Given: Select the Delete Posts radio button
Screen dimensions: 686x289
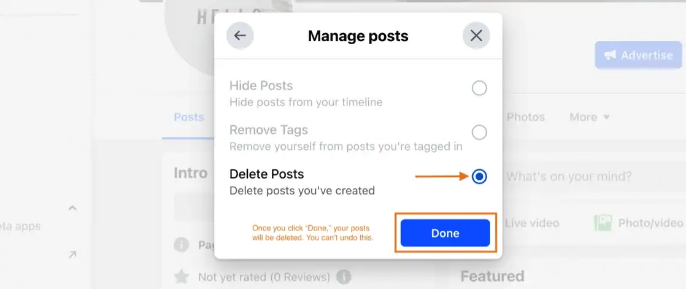Looking at the screenshot, I should pos(479,177).
